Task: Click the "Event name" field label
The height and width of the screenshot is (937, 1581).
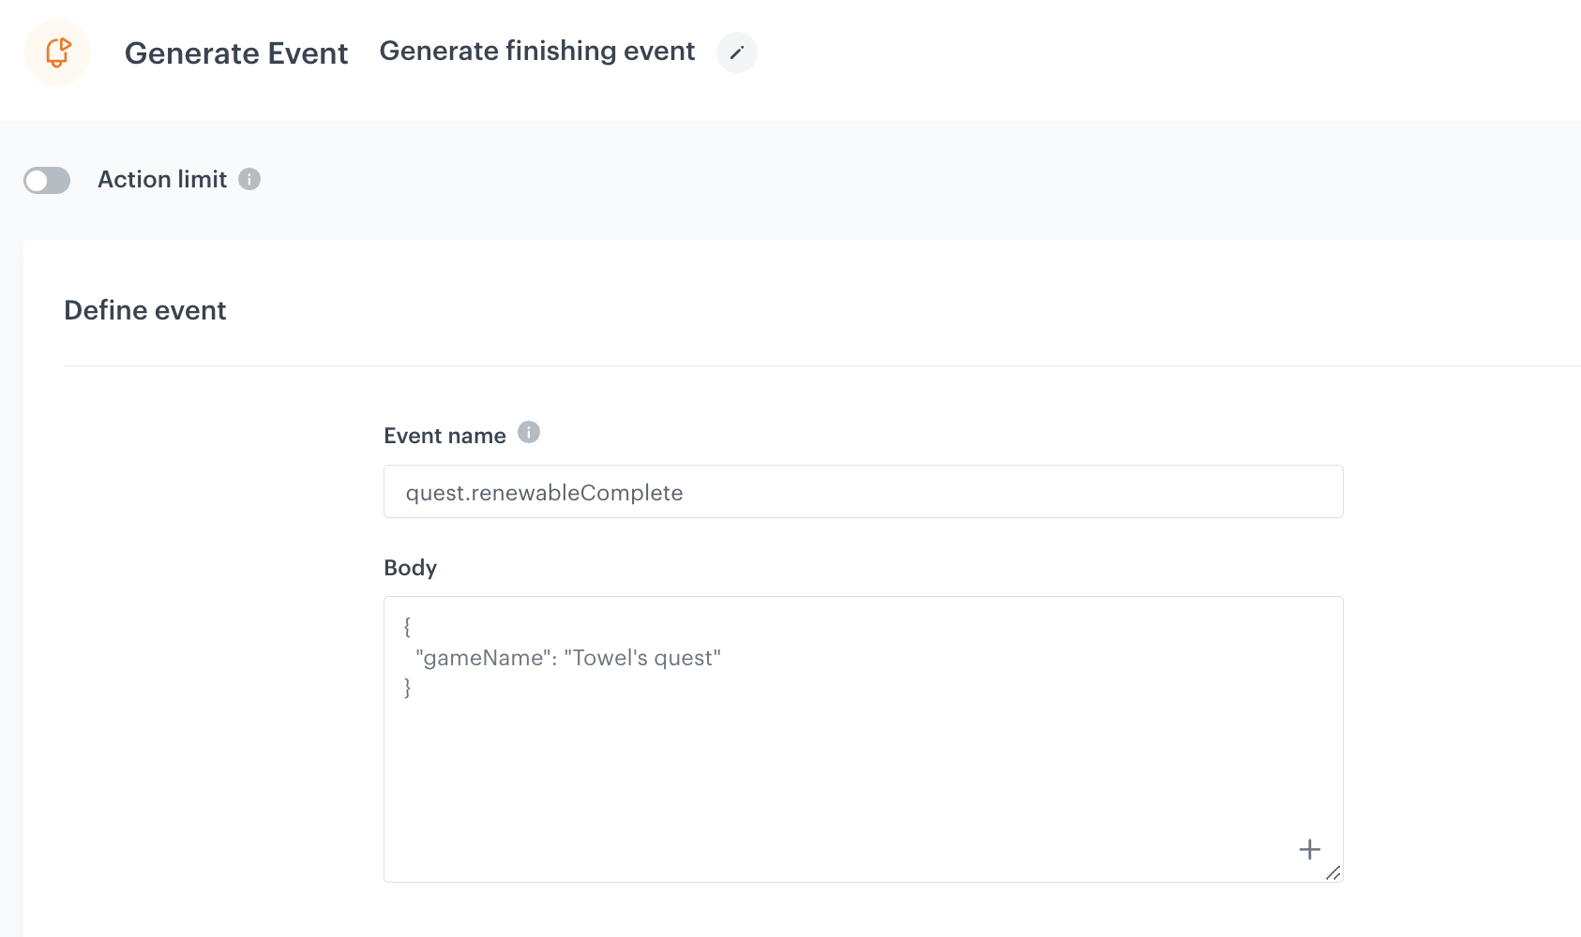Action: click(444, 436)
